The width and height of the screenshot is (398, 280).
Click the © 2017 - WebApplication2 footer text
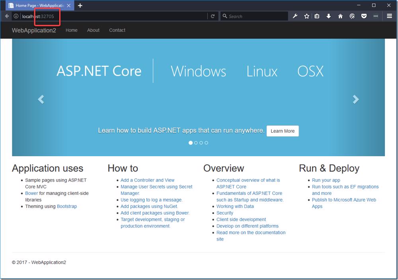coord(39,262)
